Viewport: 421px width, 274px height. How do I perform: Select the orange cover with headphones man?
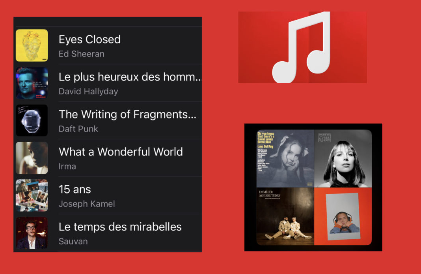pyautogui.click(x=343, y=216)
